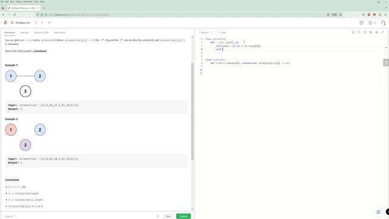Open the Problem List panel
The height and width of the screenshot is (219, 389).
tap(20, 23)
